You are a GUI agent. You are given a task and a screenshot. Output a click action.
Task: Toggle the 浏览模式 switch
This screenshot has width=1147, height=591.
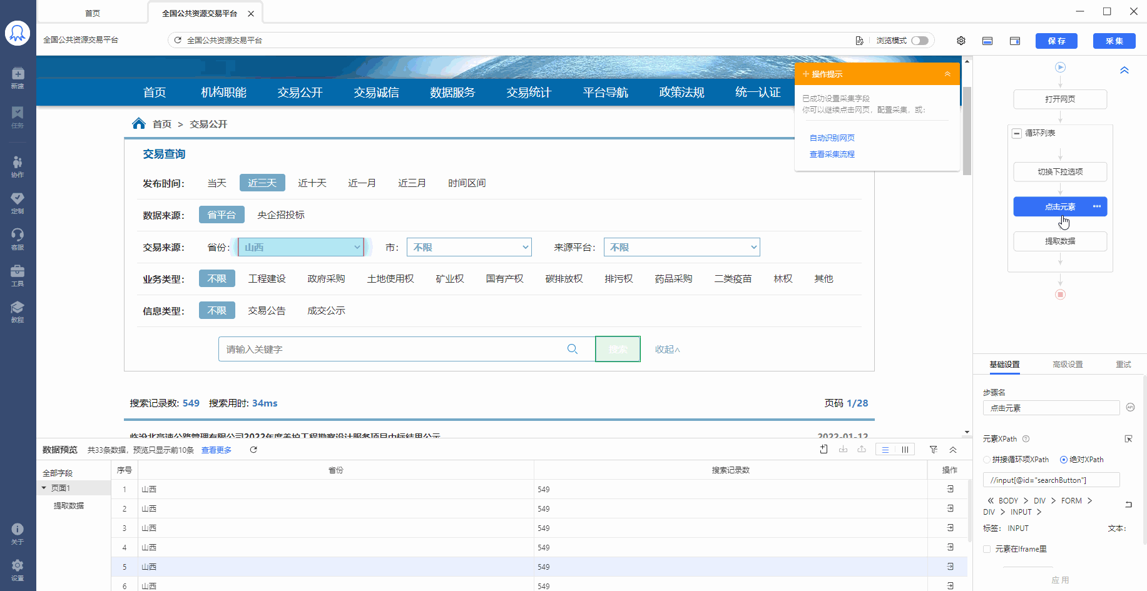coord(920,40)
